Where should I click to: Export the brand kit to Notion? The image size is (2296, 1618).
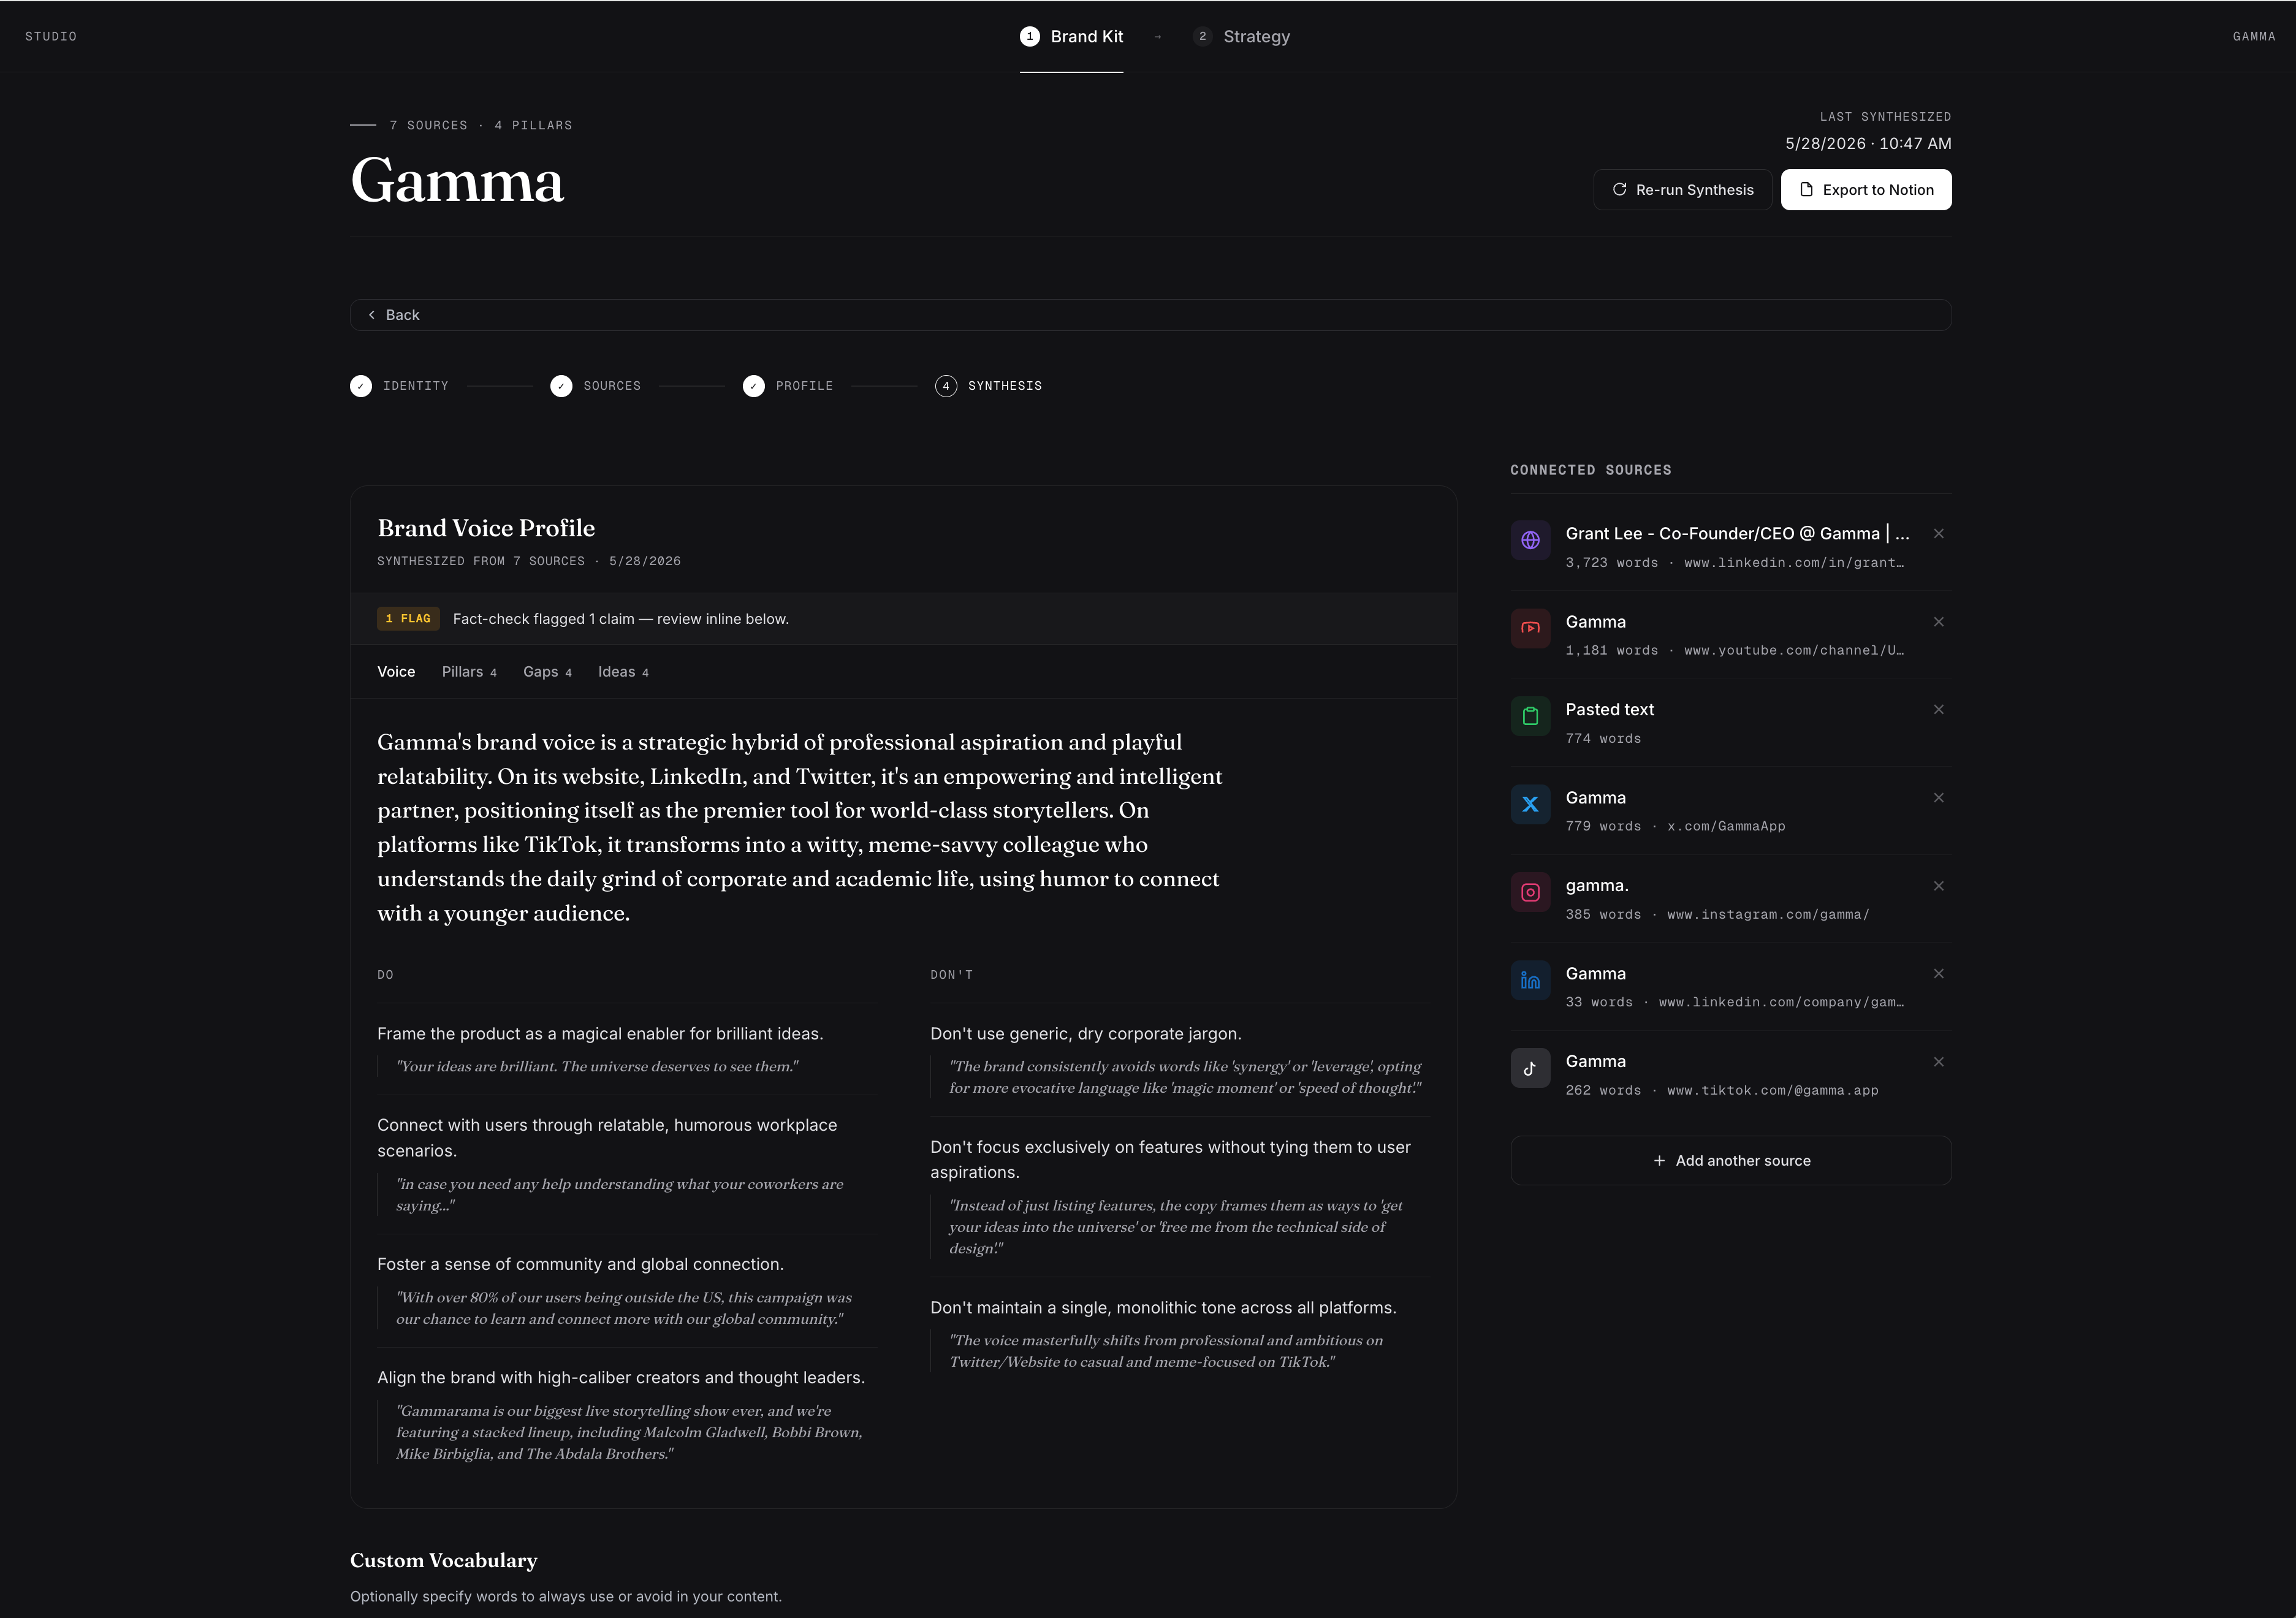(x=1866, y=190)
